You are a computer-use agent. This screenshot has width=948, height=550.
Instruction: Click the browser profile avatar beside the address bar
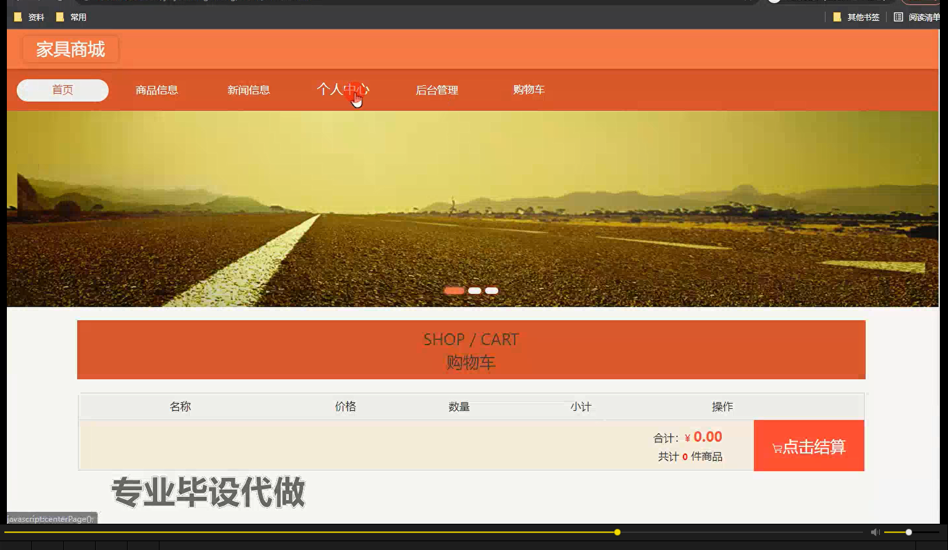pyautogui.click(x=774, y=1)
